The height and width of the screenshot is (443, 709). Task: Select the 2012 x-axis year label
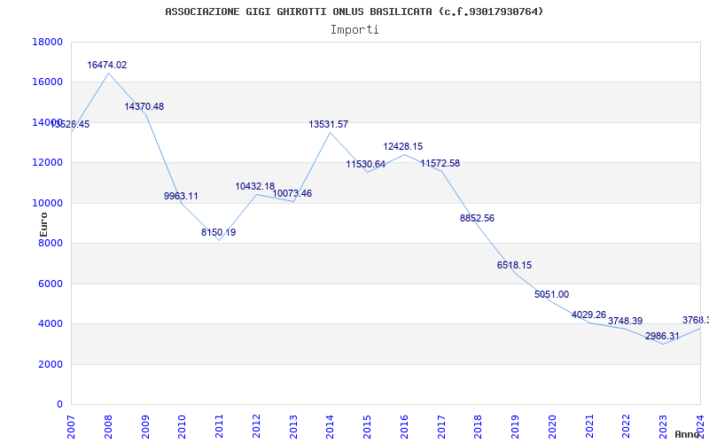[x=256, y=427]
